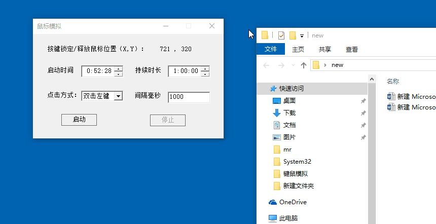Click the disabled 停止 button

[x=168, y=120]
